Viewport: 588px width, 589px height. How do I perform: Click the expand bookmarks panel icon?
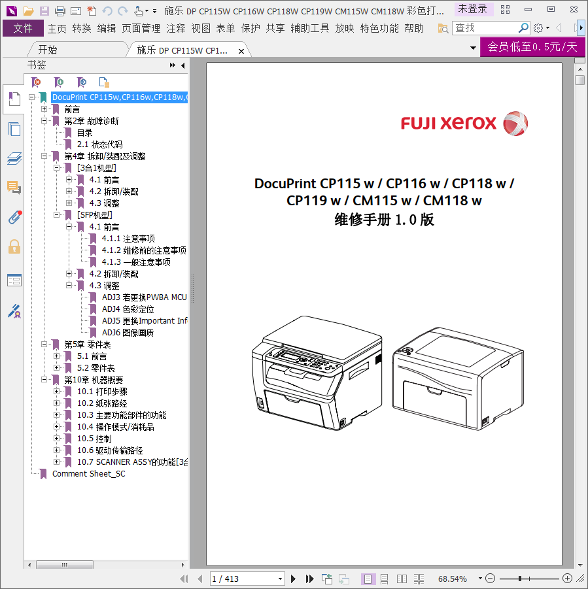tap(172, 65)
